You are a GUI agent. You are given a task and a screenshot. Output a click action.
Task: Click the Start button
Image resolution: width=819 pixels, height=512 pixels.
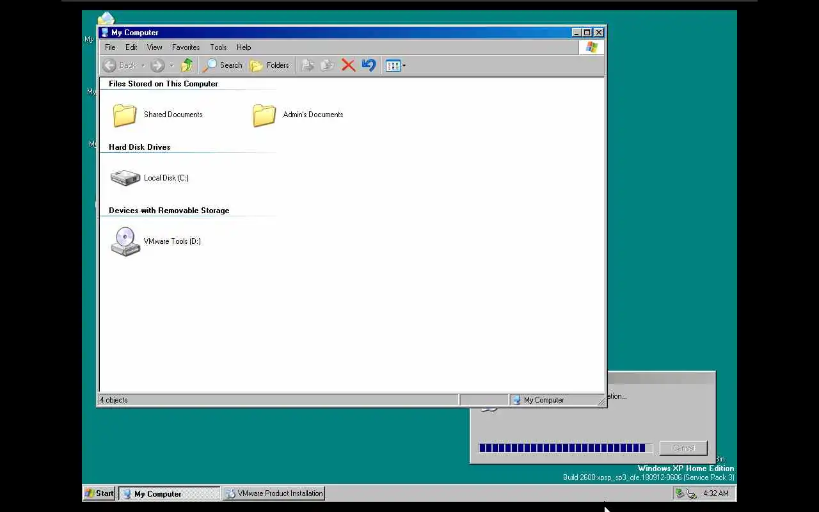click(x=100, y=493)
